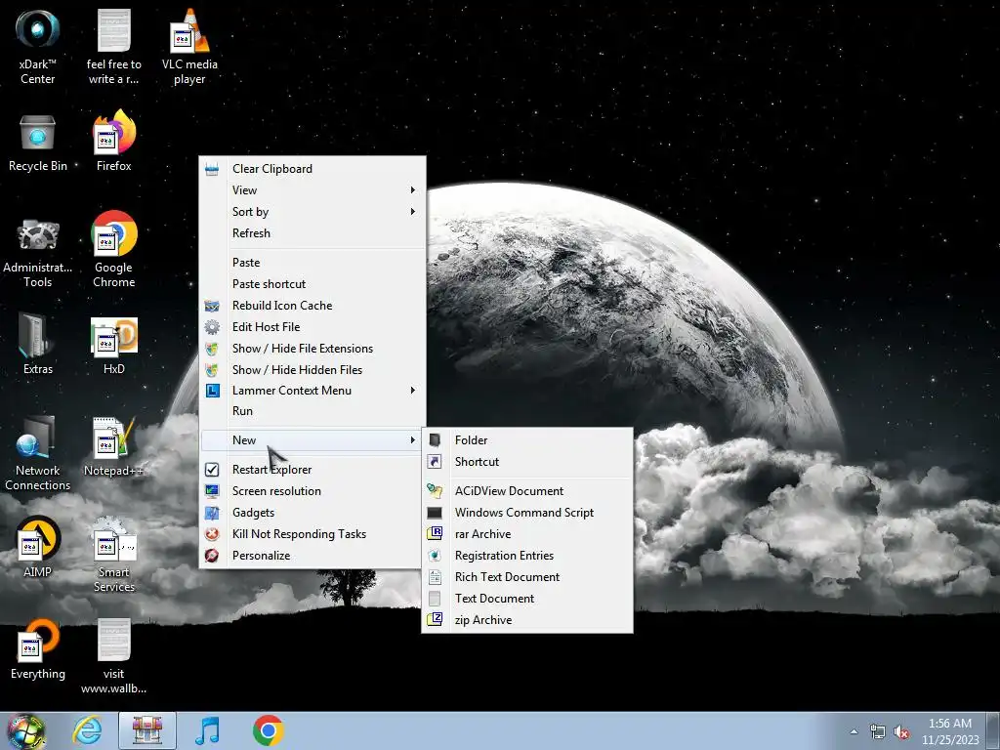
Task: Open the Recycle Bin
Action: pos(38,144)
